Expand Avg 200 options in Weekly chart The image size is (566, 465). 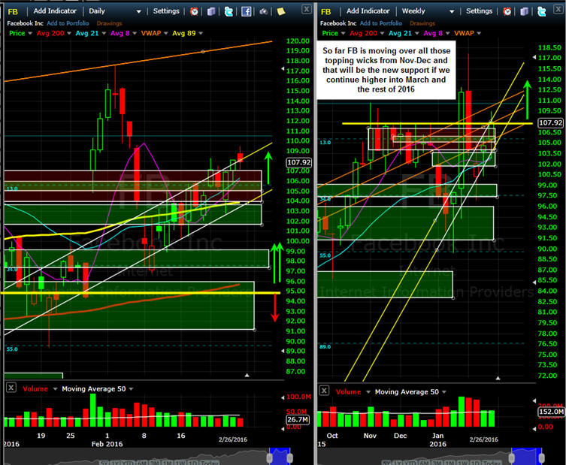[382, 33]
